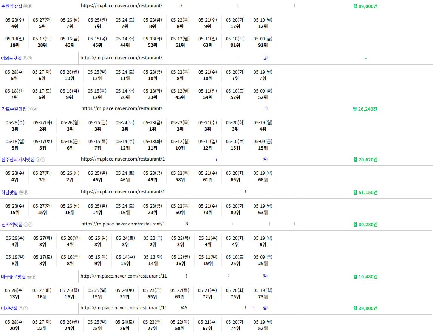
Task: Click the 'm' icon beside 수원역맛집
Action: pos(26,6)
